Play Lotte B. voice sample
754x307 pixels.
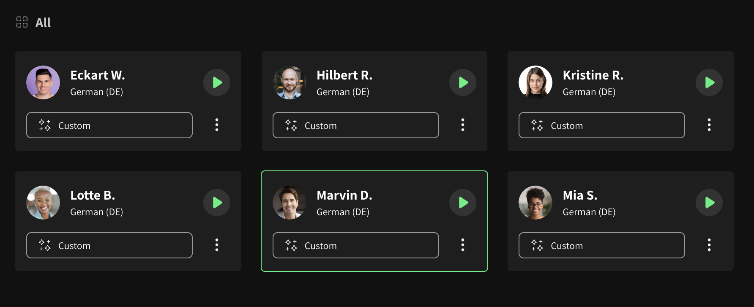click(217, 203)
